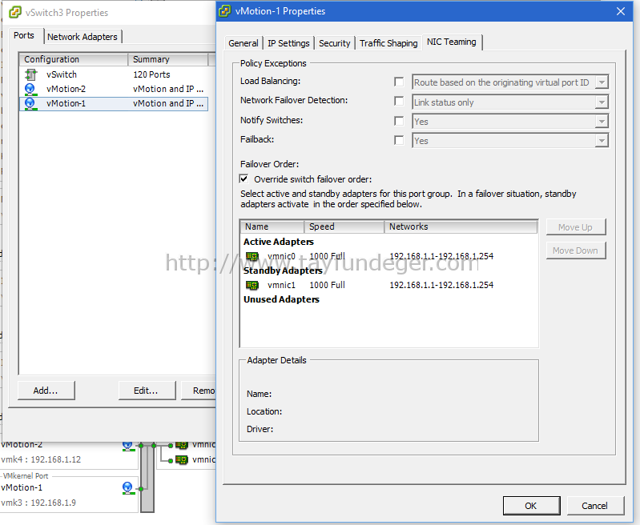Click lower vmnic adapter icon in diagram
640x525 pixels.
pyautogui.click(x=182, y=459)
